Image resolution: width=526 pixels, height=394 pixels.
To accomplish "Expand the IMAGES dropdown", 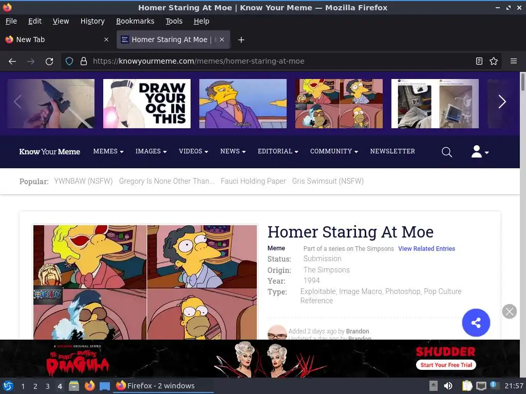I will [151, 151].
